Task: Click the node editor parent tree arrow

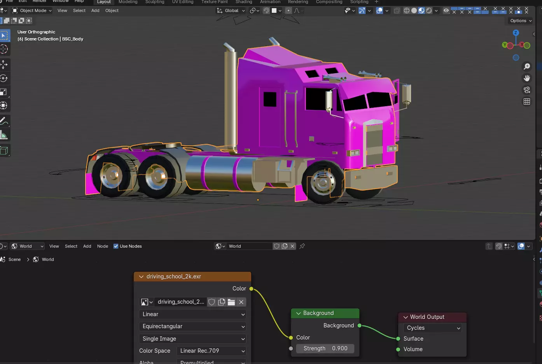Action: coord(489,246)
